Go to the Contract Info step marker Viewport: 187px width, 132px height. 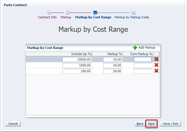49,13
